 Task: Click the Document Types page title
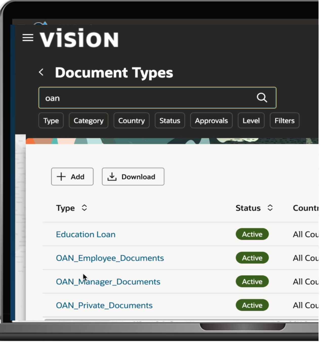tap(114, 73)
